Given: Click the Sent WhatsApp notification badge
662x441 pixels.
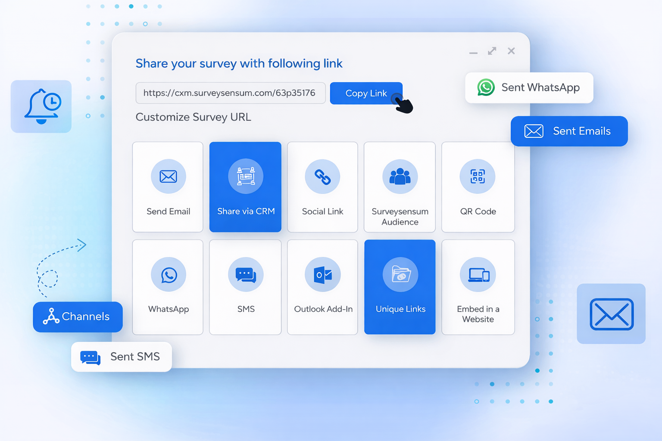Looking at the screenshot, I should click(529, 88).
